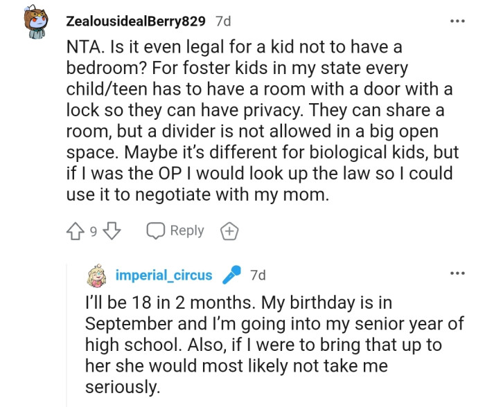Open more options for imperial_circus's reply
The height and width of the screenshot is (407, 485).
click(457, 273)
